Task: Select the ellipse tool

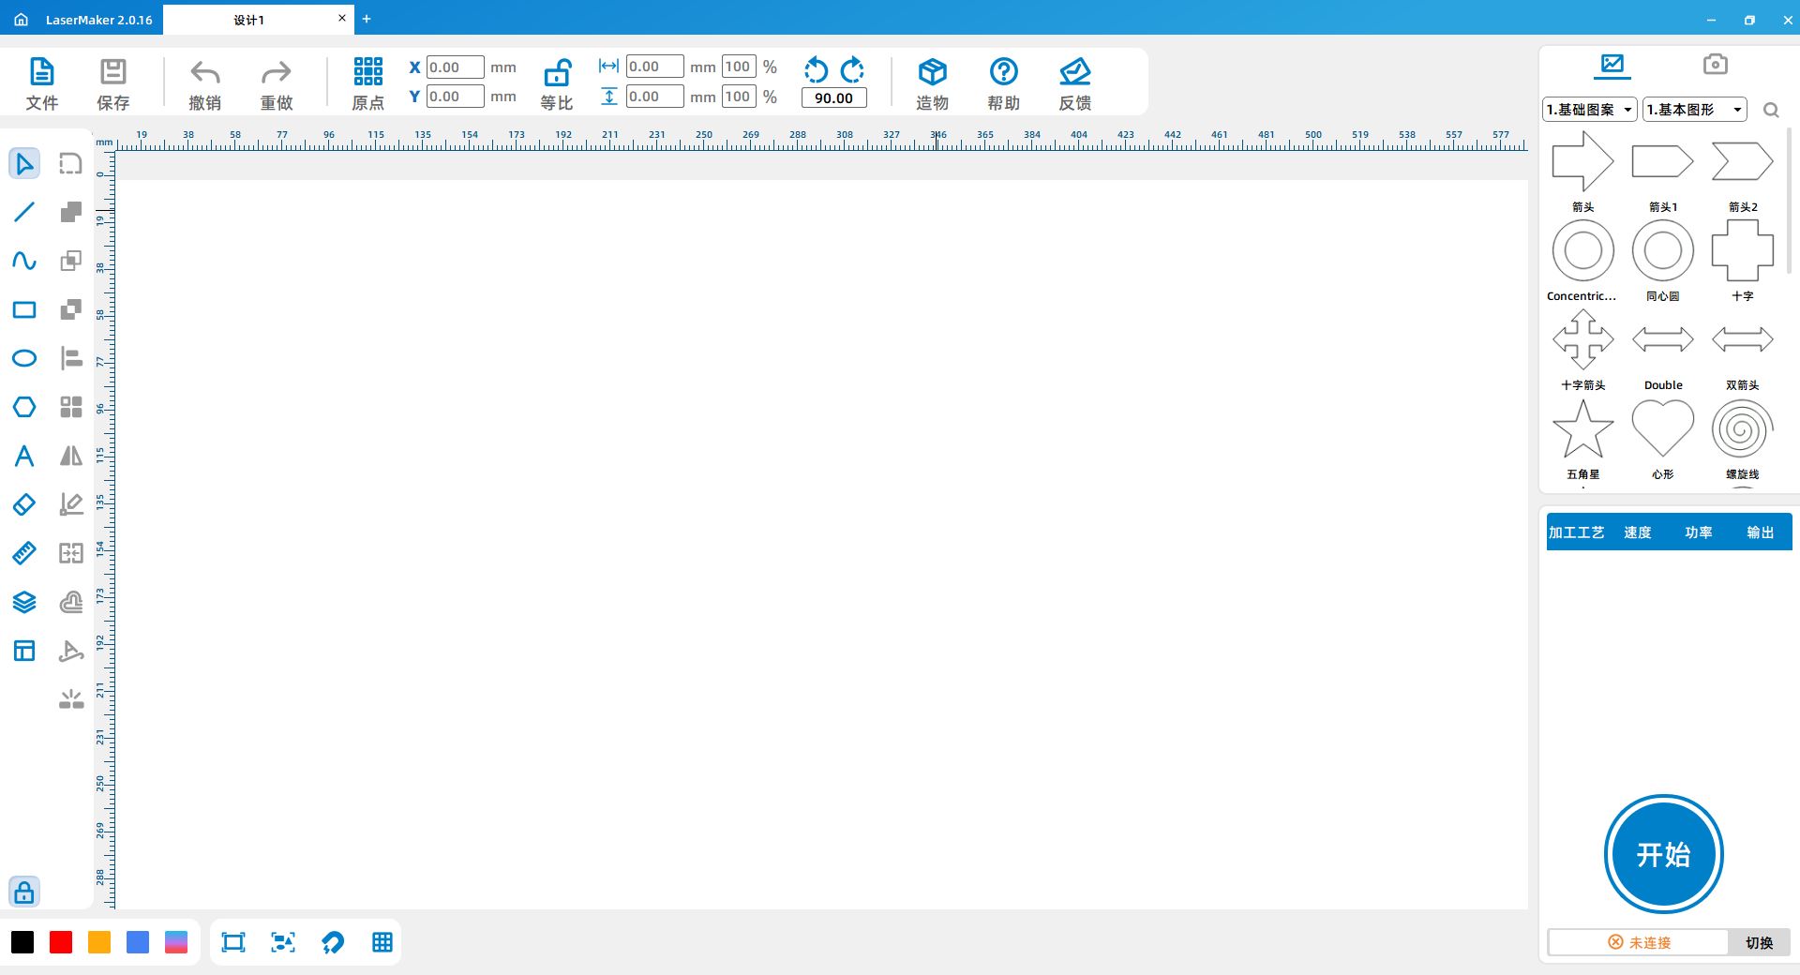Action: [x=24, y=358]
